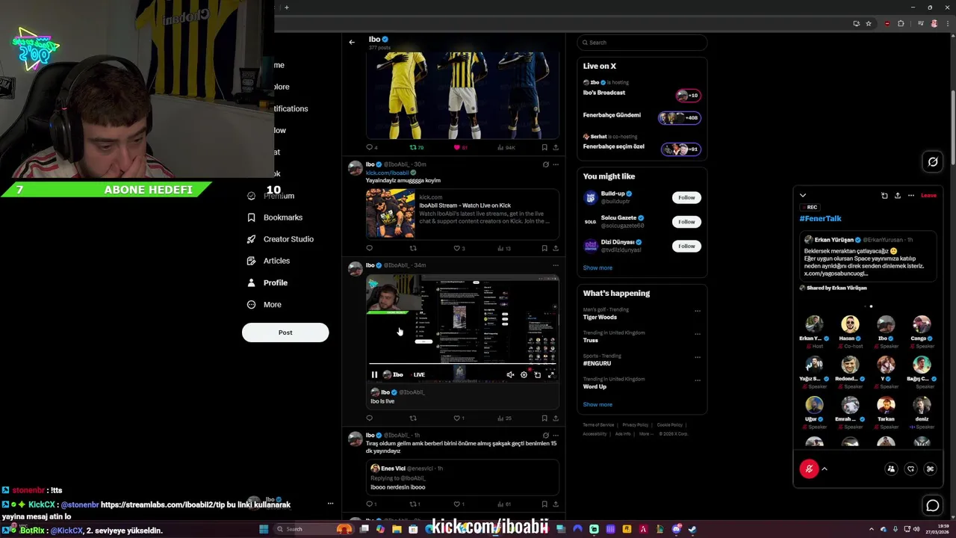Bookmark the jersey image post
956x538 pixels.
(x=544, y=147)
